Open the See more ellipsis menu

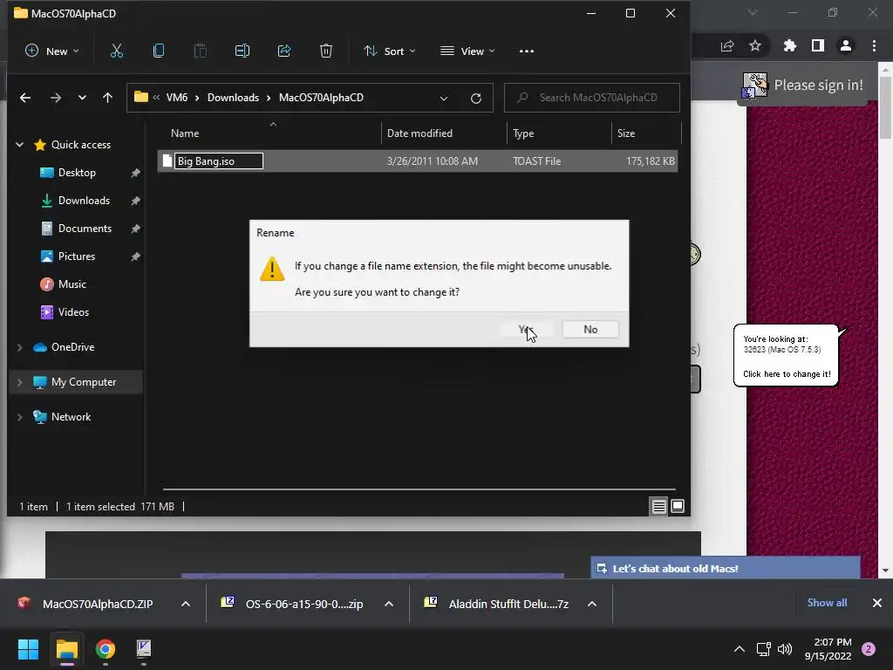(527, 51)
